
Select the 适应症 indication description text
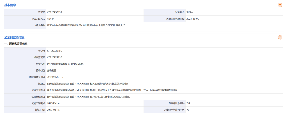point(88,84)
